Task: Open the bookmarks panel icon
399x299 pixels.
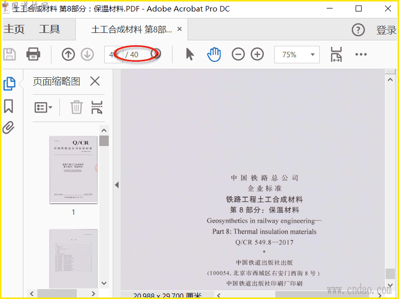Action: [8, 106]
